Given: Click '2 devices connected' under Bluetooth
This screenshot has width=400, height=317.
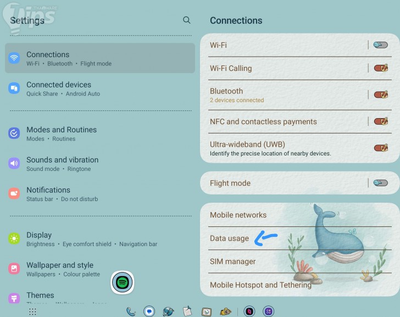Looking at the screenshot, I should pos(237,100).
